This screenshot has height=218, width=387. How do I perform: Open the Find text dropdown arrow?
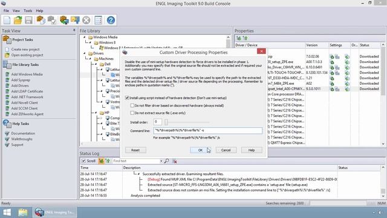(161, 161)
